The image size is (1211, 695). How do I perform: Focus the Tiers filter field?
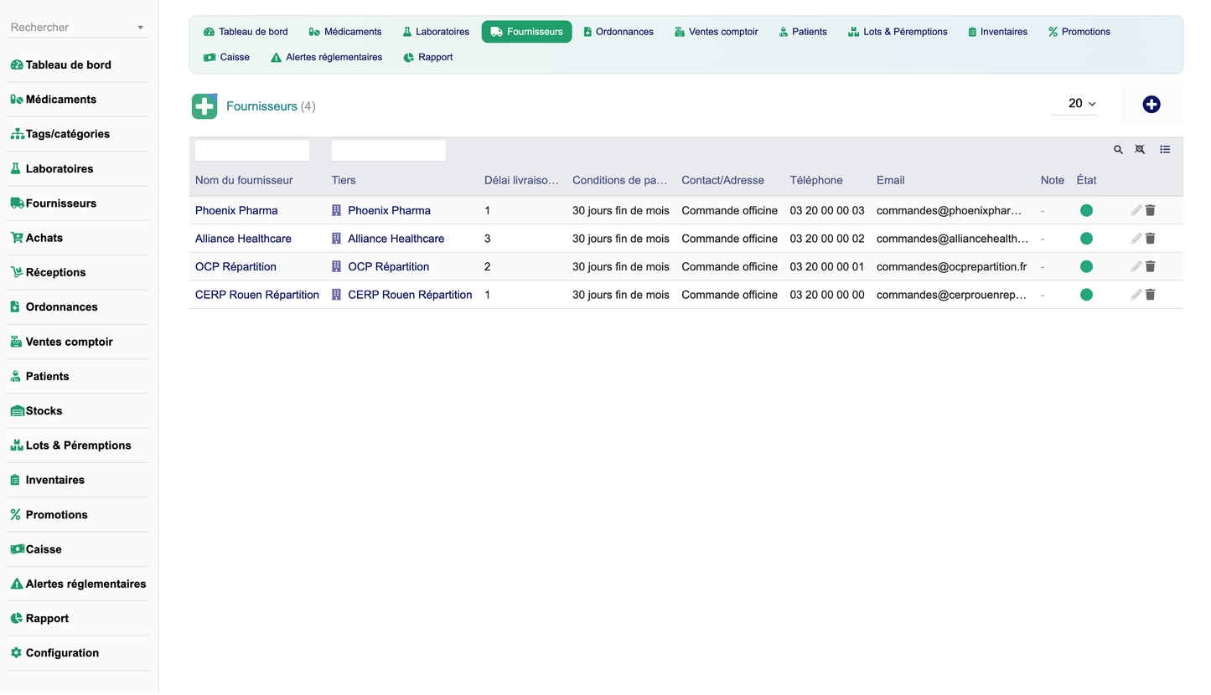[x=389, y=151]
